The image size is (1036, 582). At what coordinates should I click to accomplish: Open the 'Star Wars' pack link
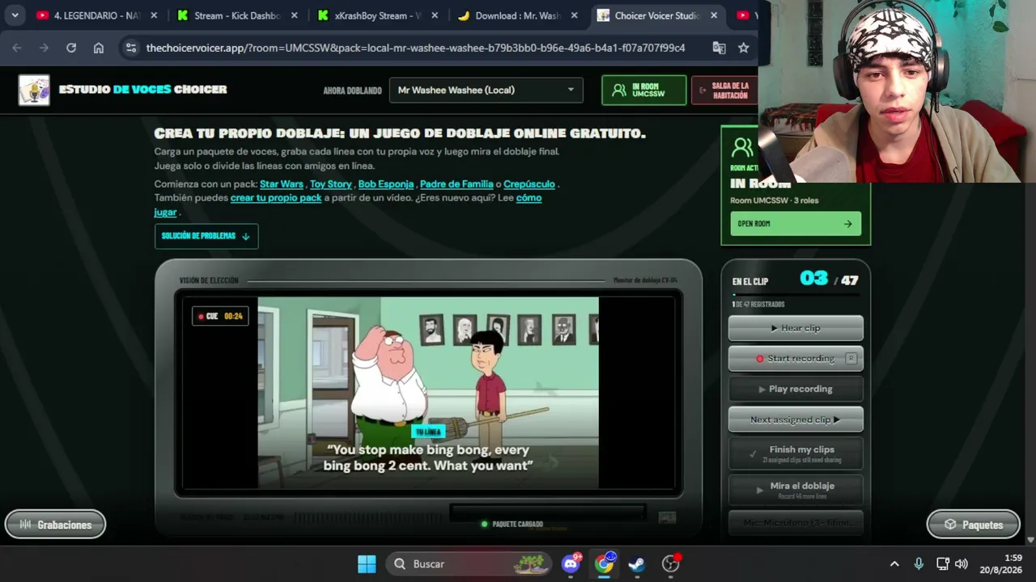(282, 184)
